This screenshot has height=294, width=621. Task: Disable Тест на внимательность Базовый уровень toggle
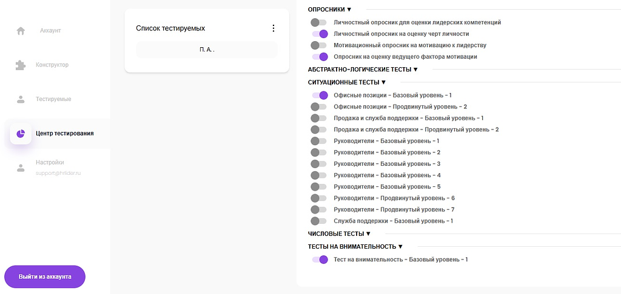point(320,260)
